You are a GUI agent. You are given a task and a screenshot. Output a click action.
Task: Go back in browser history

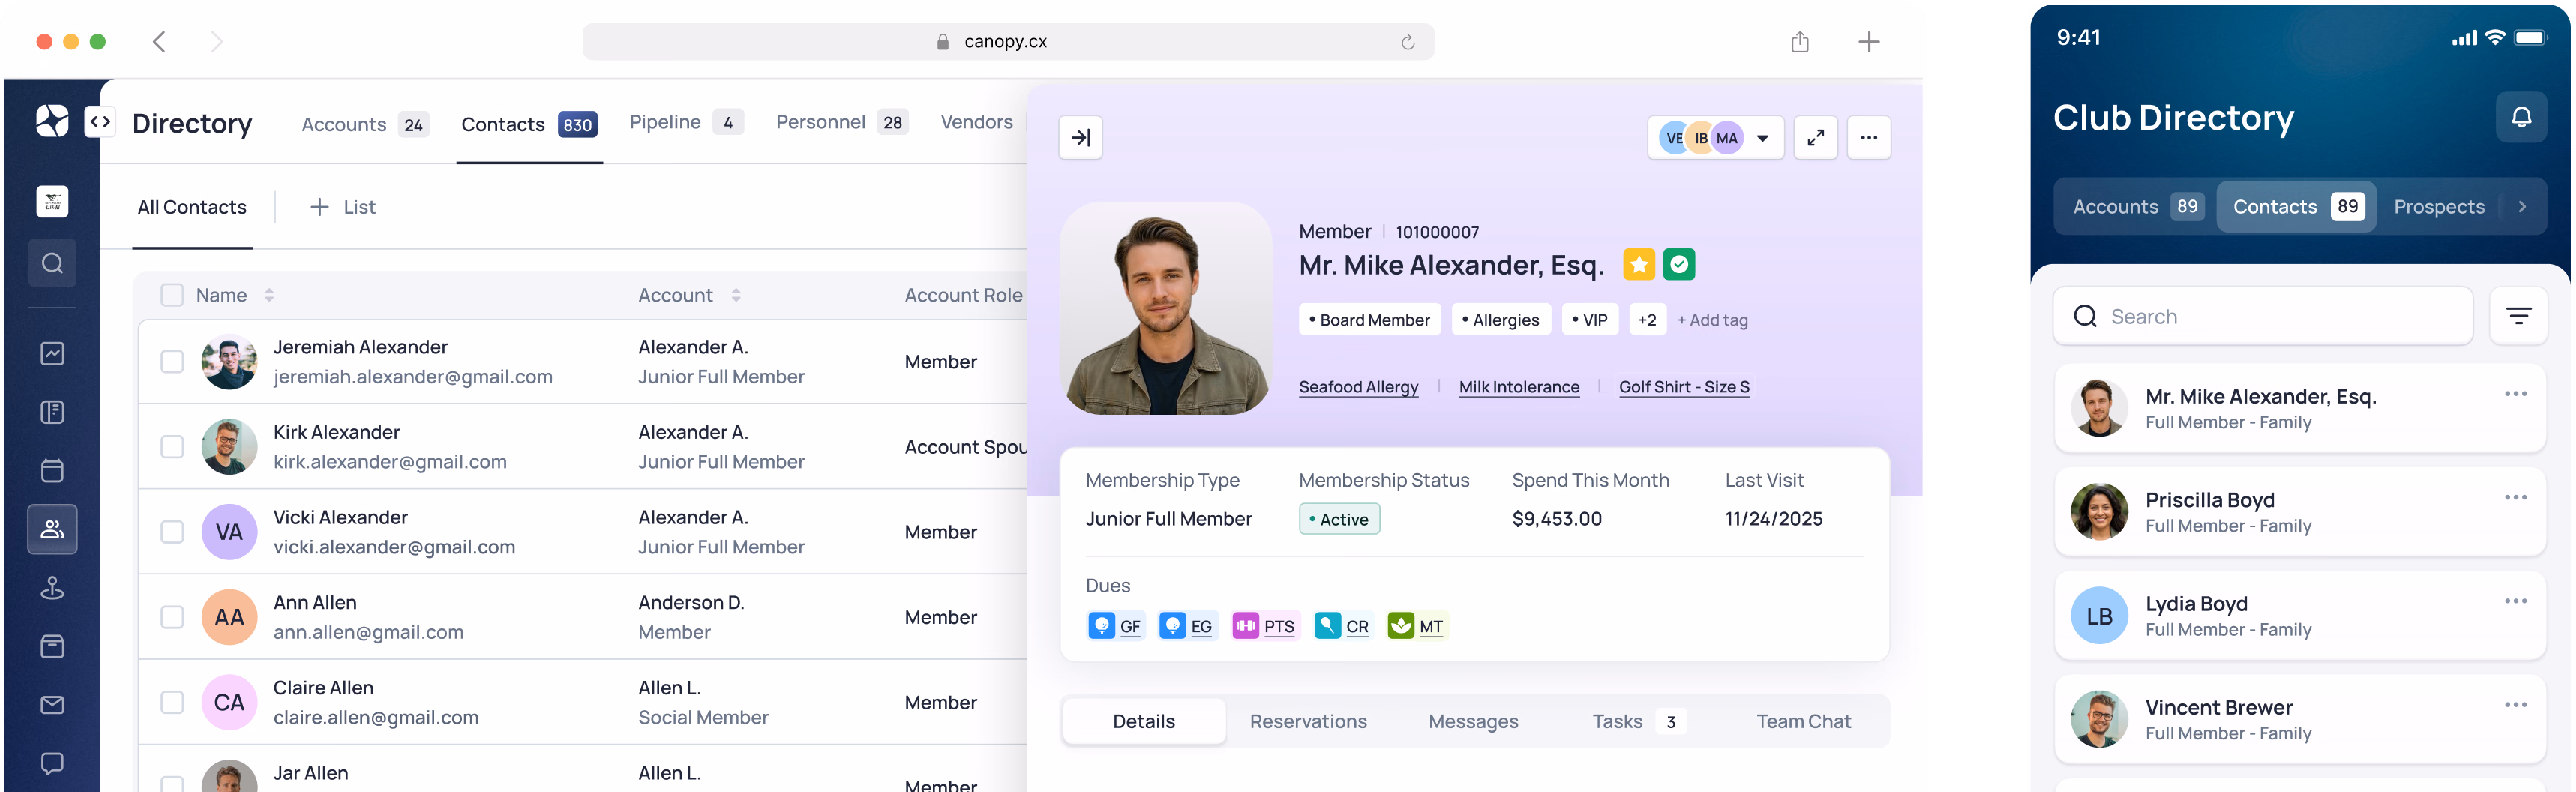point(159,42)
